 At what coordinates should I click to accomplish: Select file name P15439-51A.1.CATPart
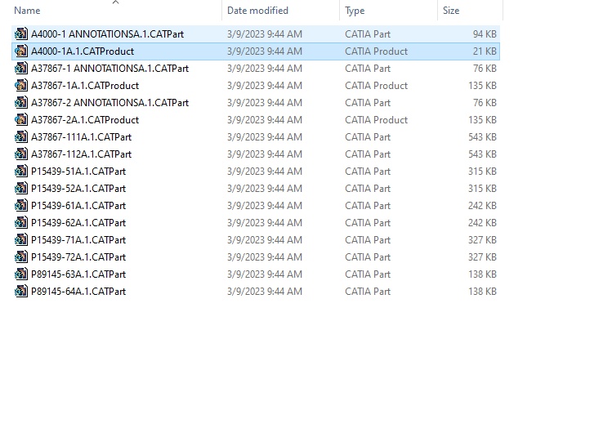pos(78,172)
